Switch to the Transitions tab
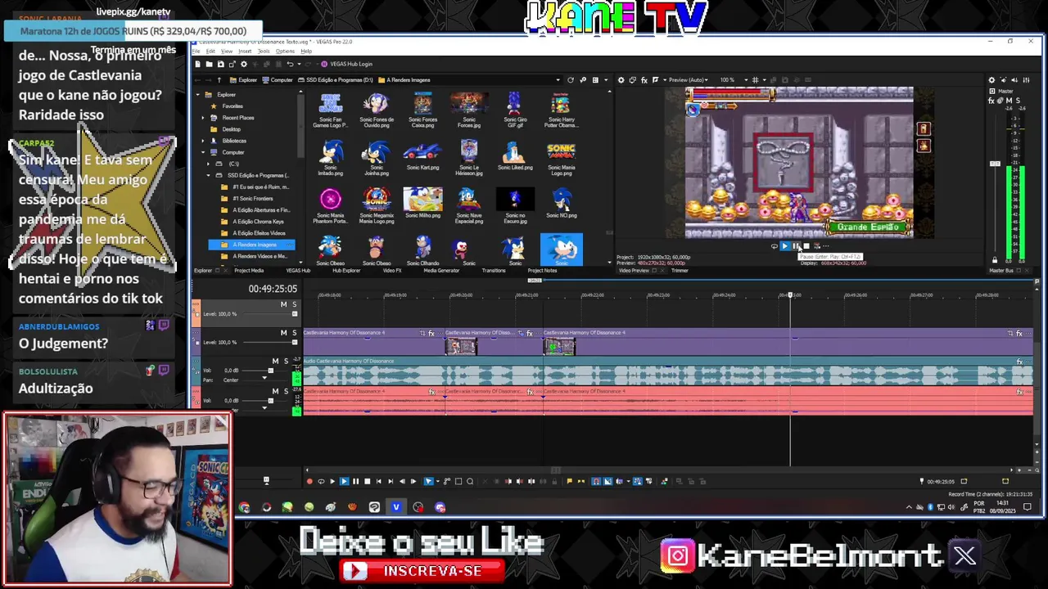Image resolution: width=1048 pixels, height=589 pixels. 494,271
